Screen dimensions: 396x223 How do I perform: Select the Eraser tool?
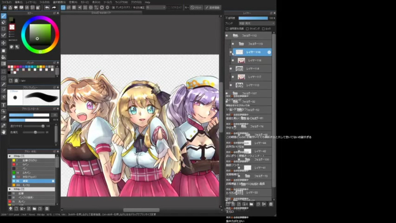click(x=4, y=22)
